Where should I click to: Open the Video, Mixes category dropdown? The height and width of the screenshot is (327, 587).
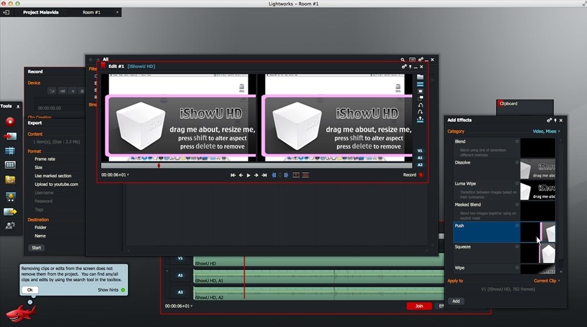(546, 131)
